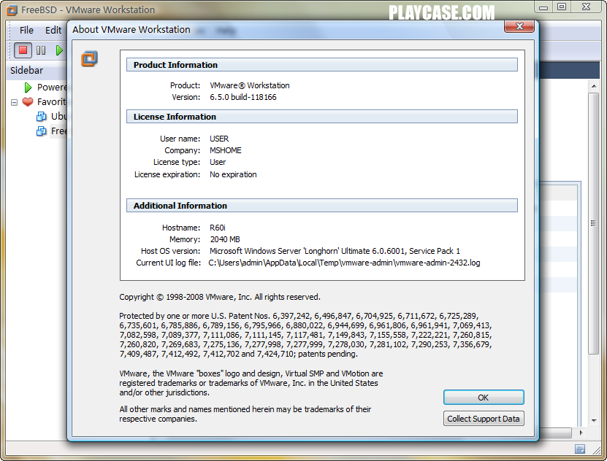Click the Additional Information section header
This screenshot has height=461, width=607.
tap(321, 205)
